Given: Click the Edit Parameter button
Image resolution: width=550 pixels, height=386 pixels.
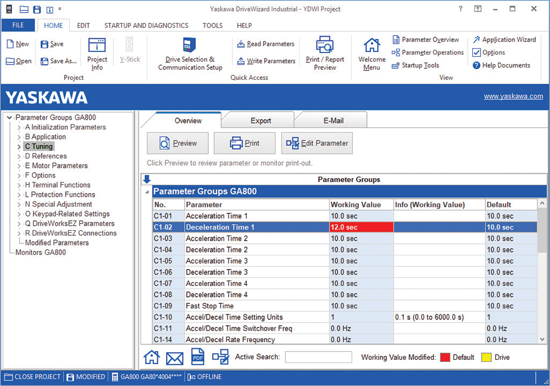Looking at the screenshot, I should pyautogui.click(x=317, y=143).
